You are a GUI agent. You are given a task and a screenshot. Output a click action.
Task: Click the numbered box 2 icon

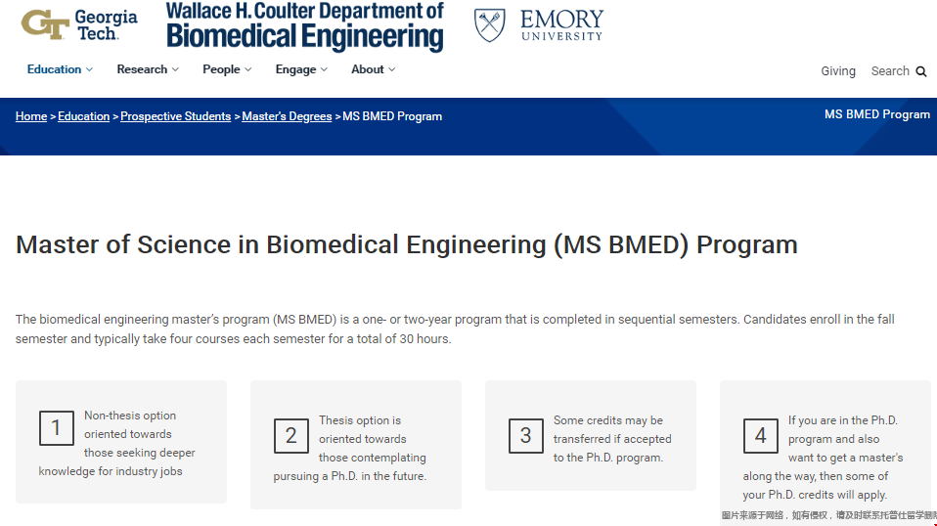pos(291,436)
